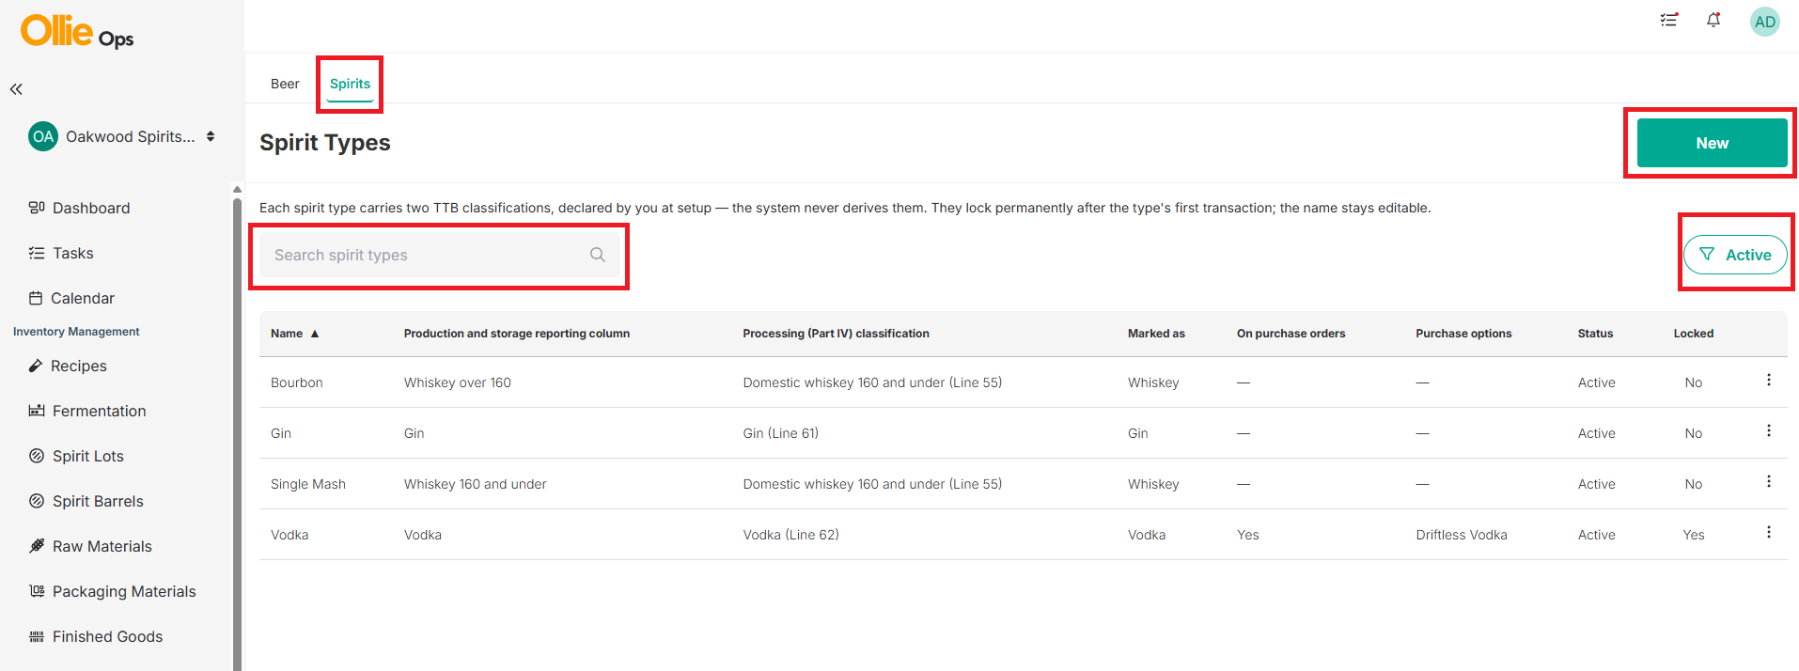
Task: Open row actions menu for Bourbon
Action: pyautogui.click(x=1769, y=380)
